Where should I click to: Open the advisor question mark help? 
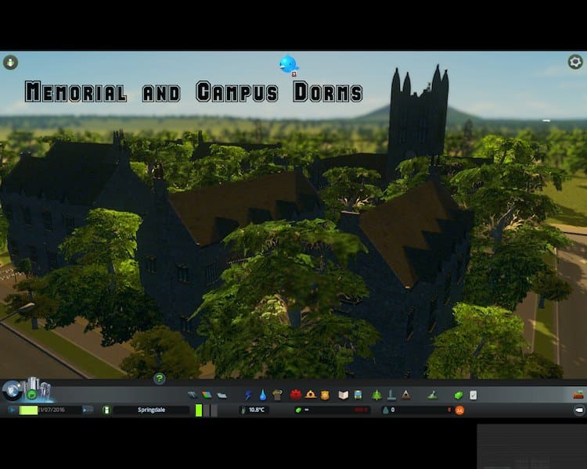[x=160, y=379]
